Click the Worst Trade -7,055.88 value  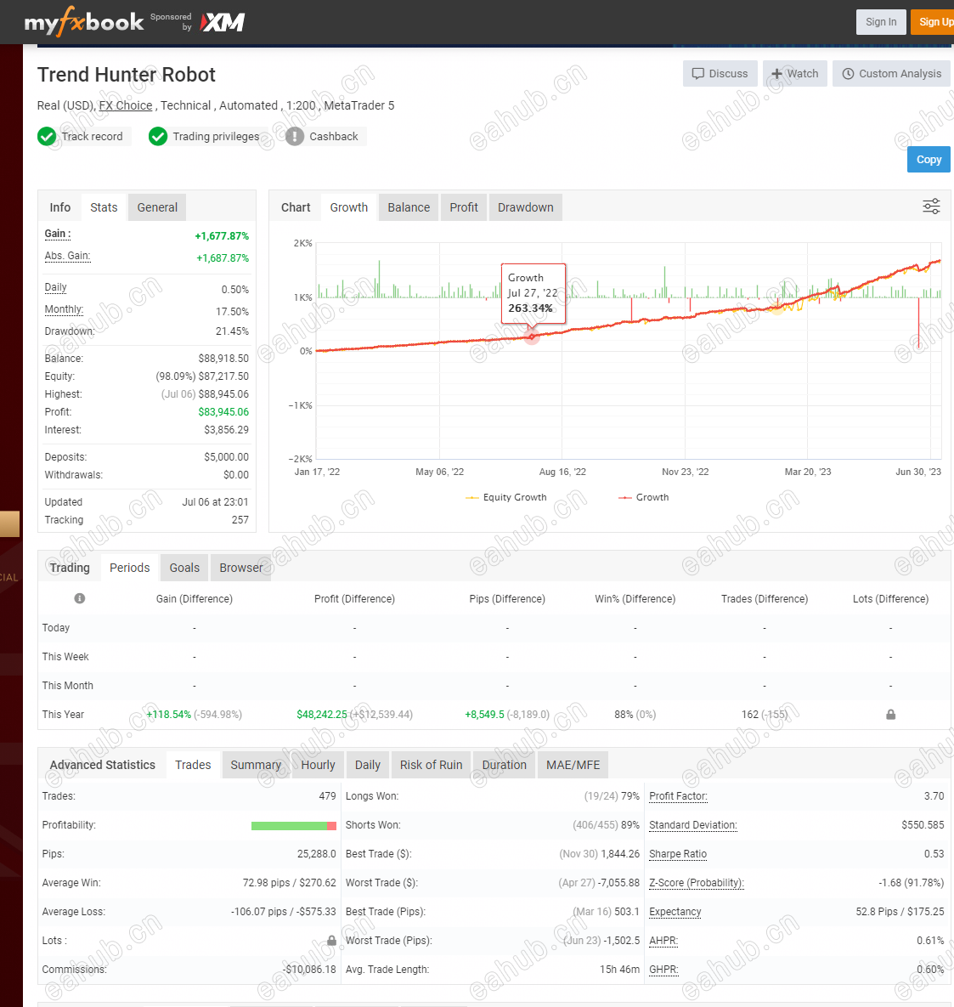coord(619,882)
